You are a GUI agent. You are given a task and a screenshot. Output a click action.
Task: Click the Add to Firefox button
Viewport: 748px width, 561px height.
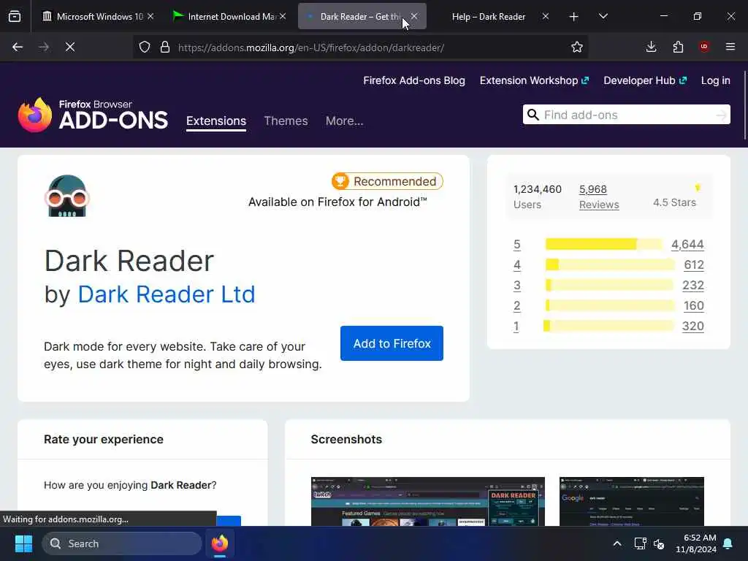pos(392,343)
